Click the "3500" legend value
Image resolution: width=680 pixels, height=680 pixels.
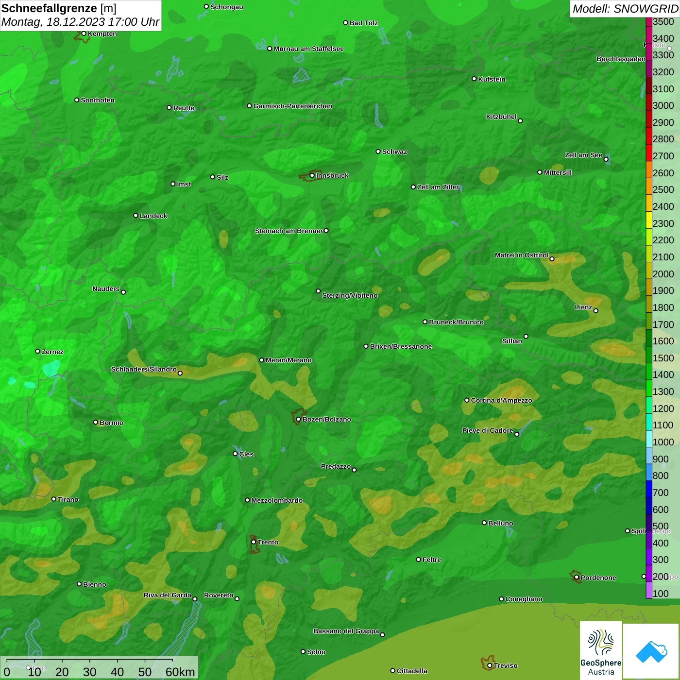pos(663,21)
